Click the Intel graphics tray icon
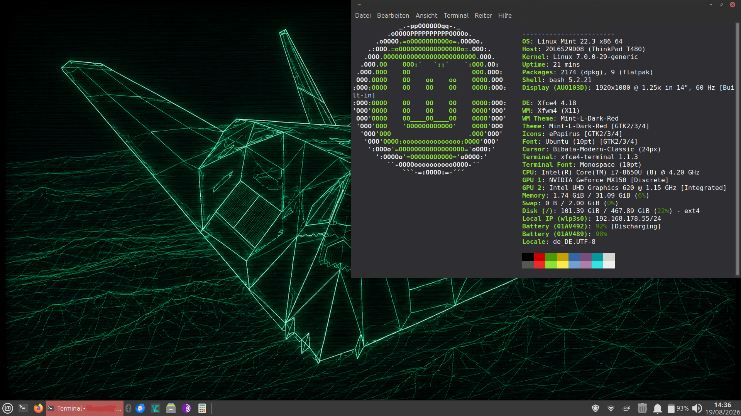The image size is (741, 416). (626, 408)
